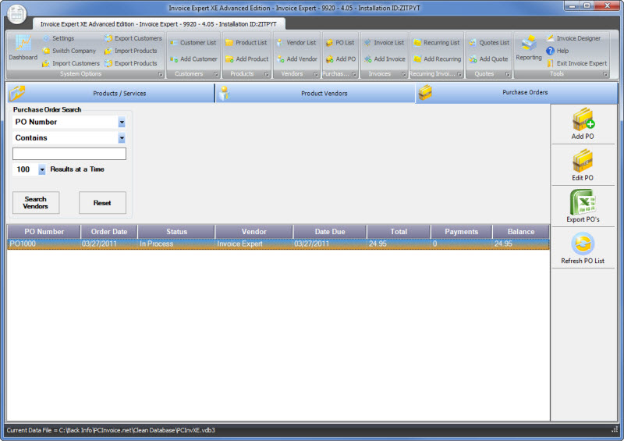Click Switch Company option
Viewport: 624px width, 441px height.
click(69, 51)
